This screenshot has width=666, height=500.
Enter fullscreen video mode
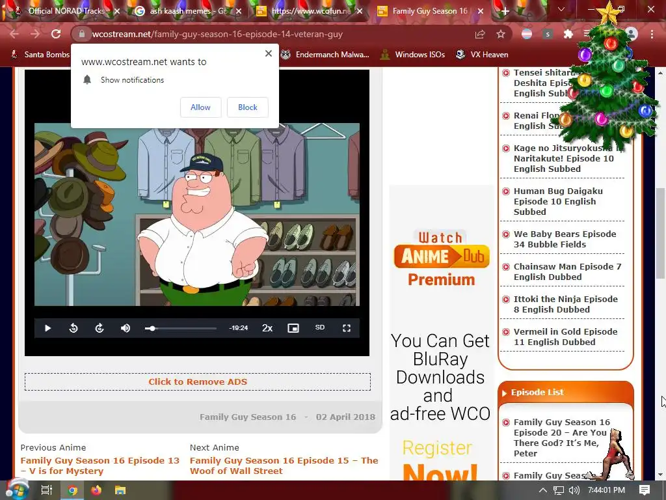pyautogui.click(x=347, y=328)
